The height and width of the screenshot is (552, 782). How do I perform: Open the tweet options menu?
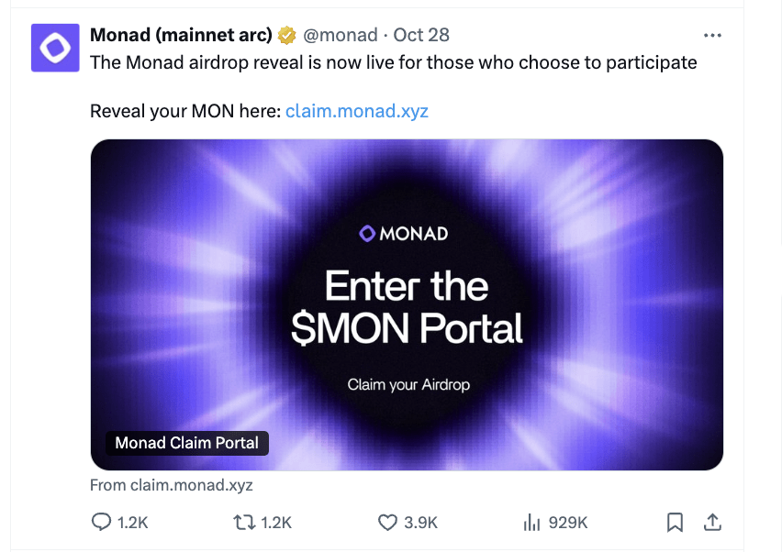click(713, 35)
